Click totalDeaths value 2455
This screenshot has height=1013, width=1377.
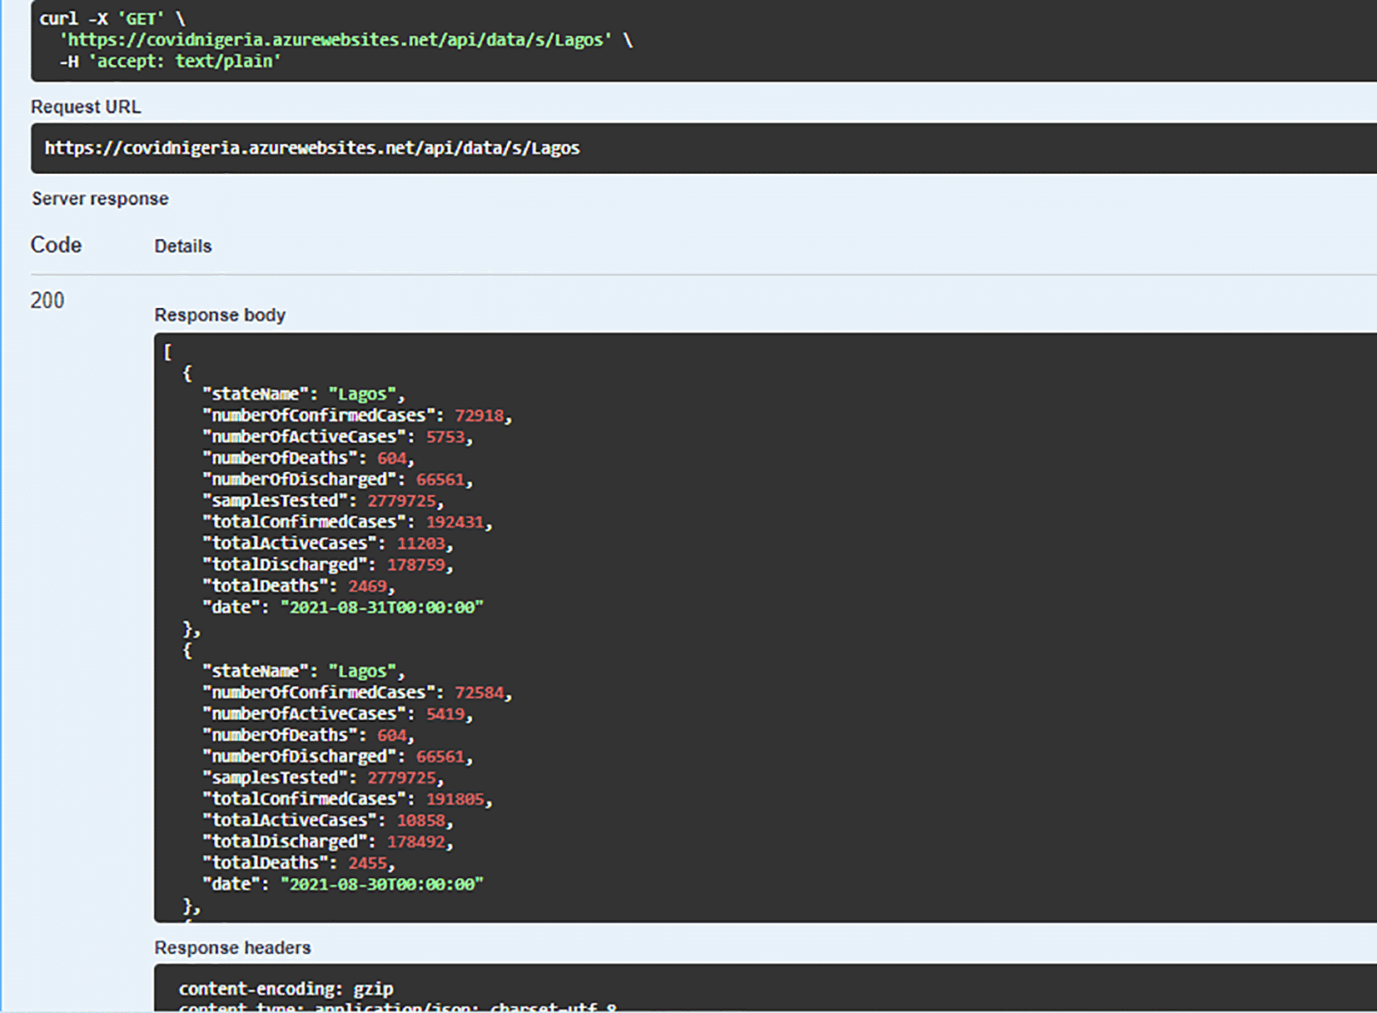click(x=367, y=863)
